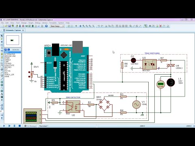Click the Save Project disk icon

tap(9, 26)
